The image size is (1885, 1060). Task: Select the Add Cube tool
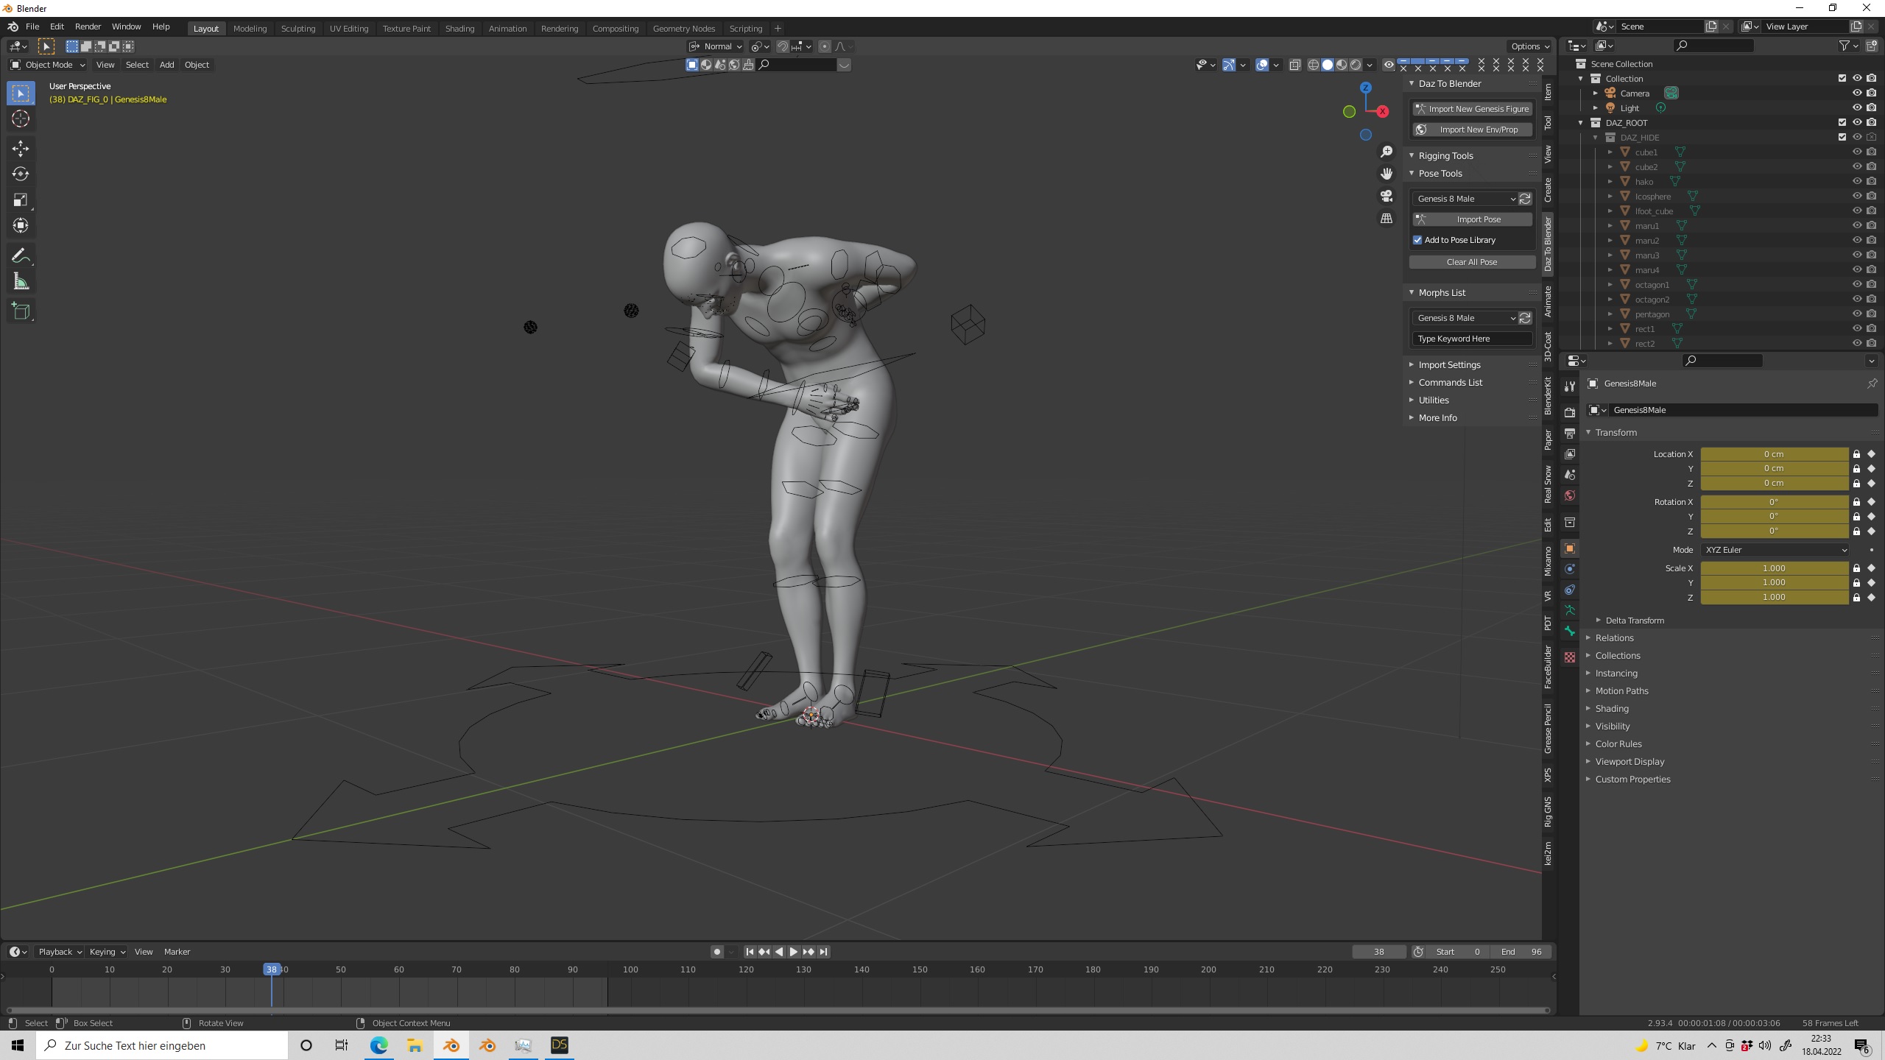click(21, 311)
